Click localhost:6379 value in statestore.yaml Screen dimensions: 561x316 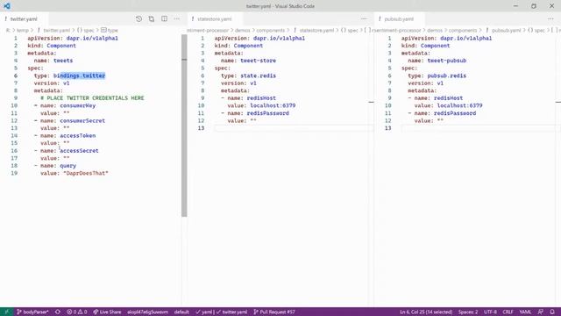273,105
